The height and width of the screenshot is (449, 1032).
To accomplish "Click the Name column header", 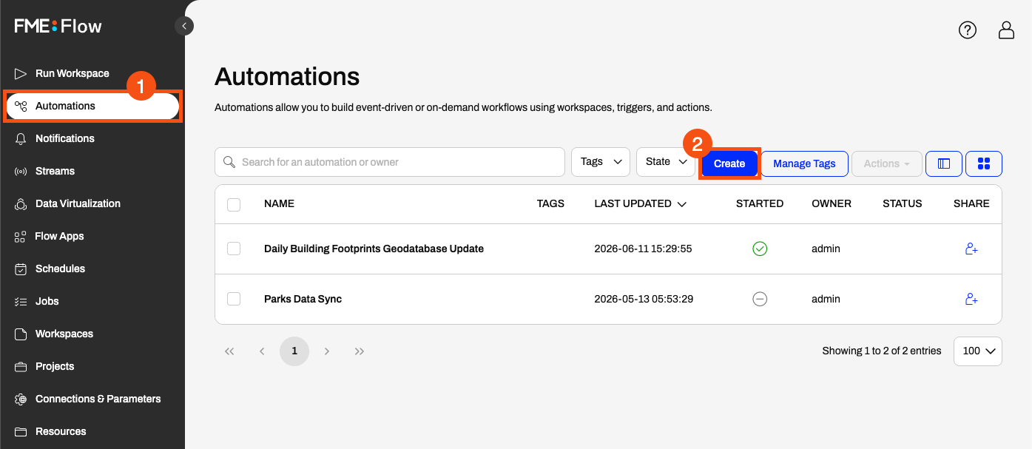I will (x=279, y=203).
